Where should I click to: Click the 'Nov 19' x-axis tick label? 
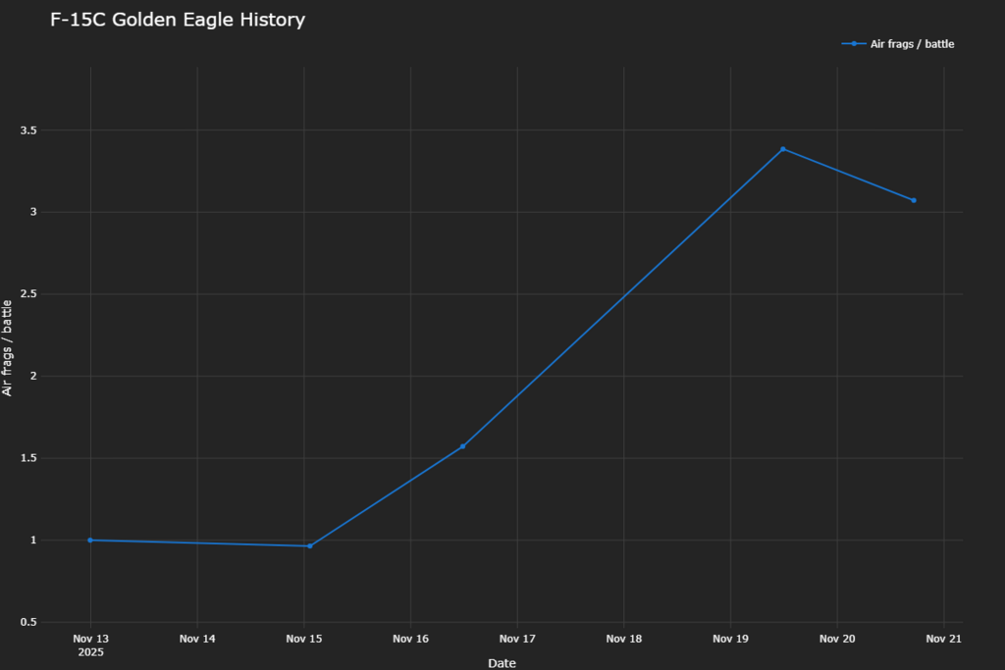(730, 639)
